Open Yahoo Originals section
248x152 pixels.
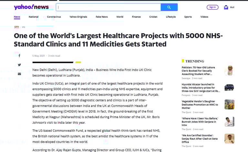(78, 17)
